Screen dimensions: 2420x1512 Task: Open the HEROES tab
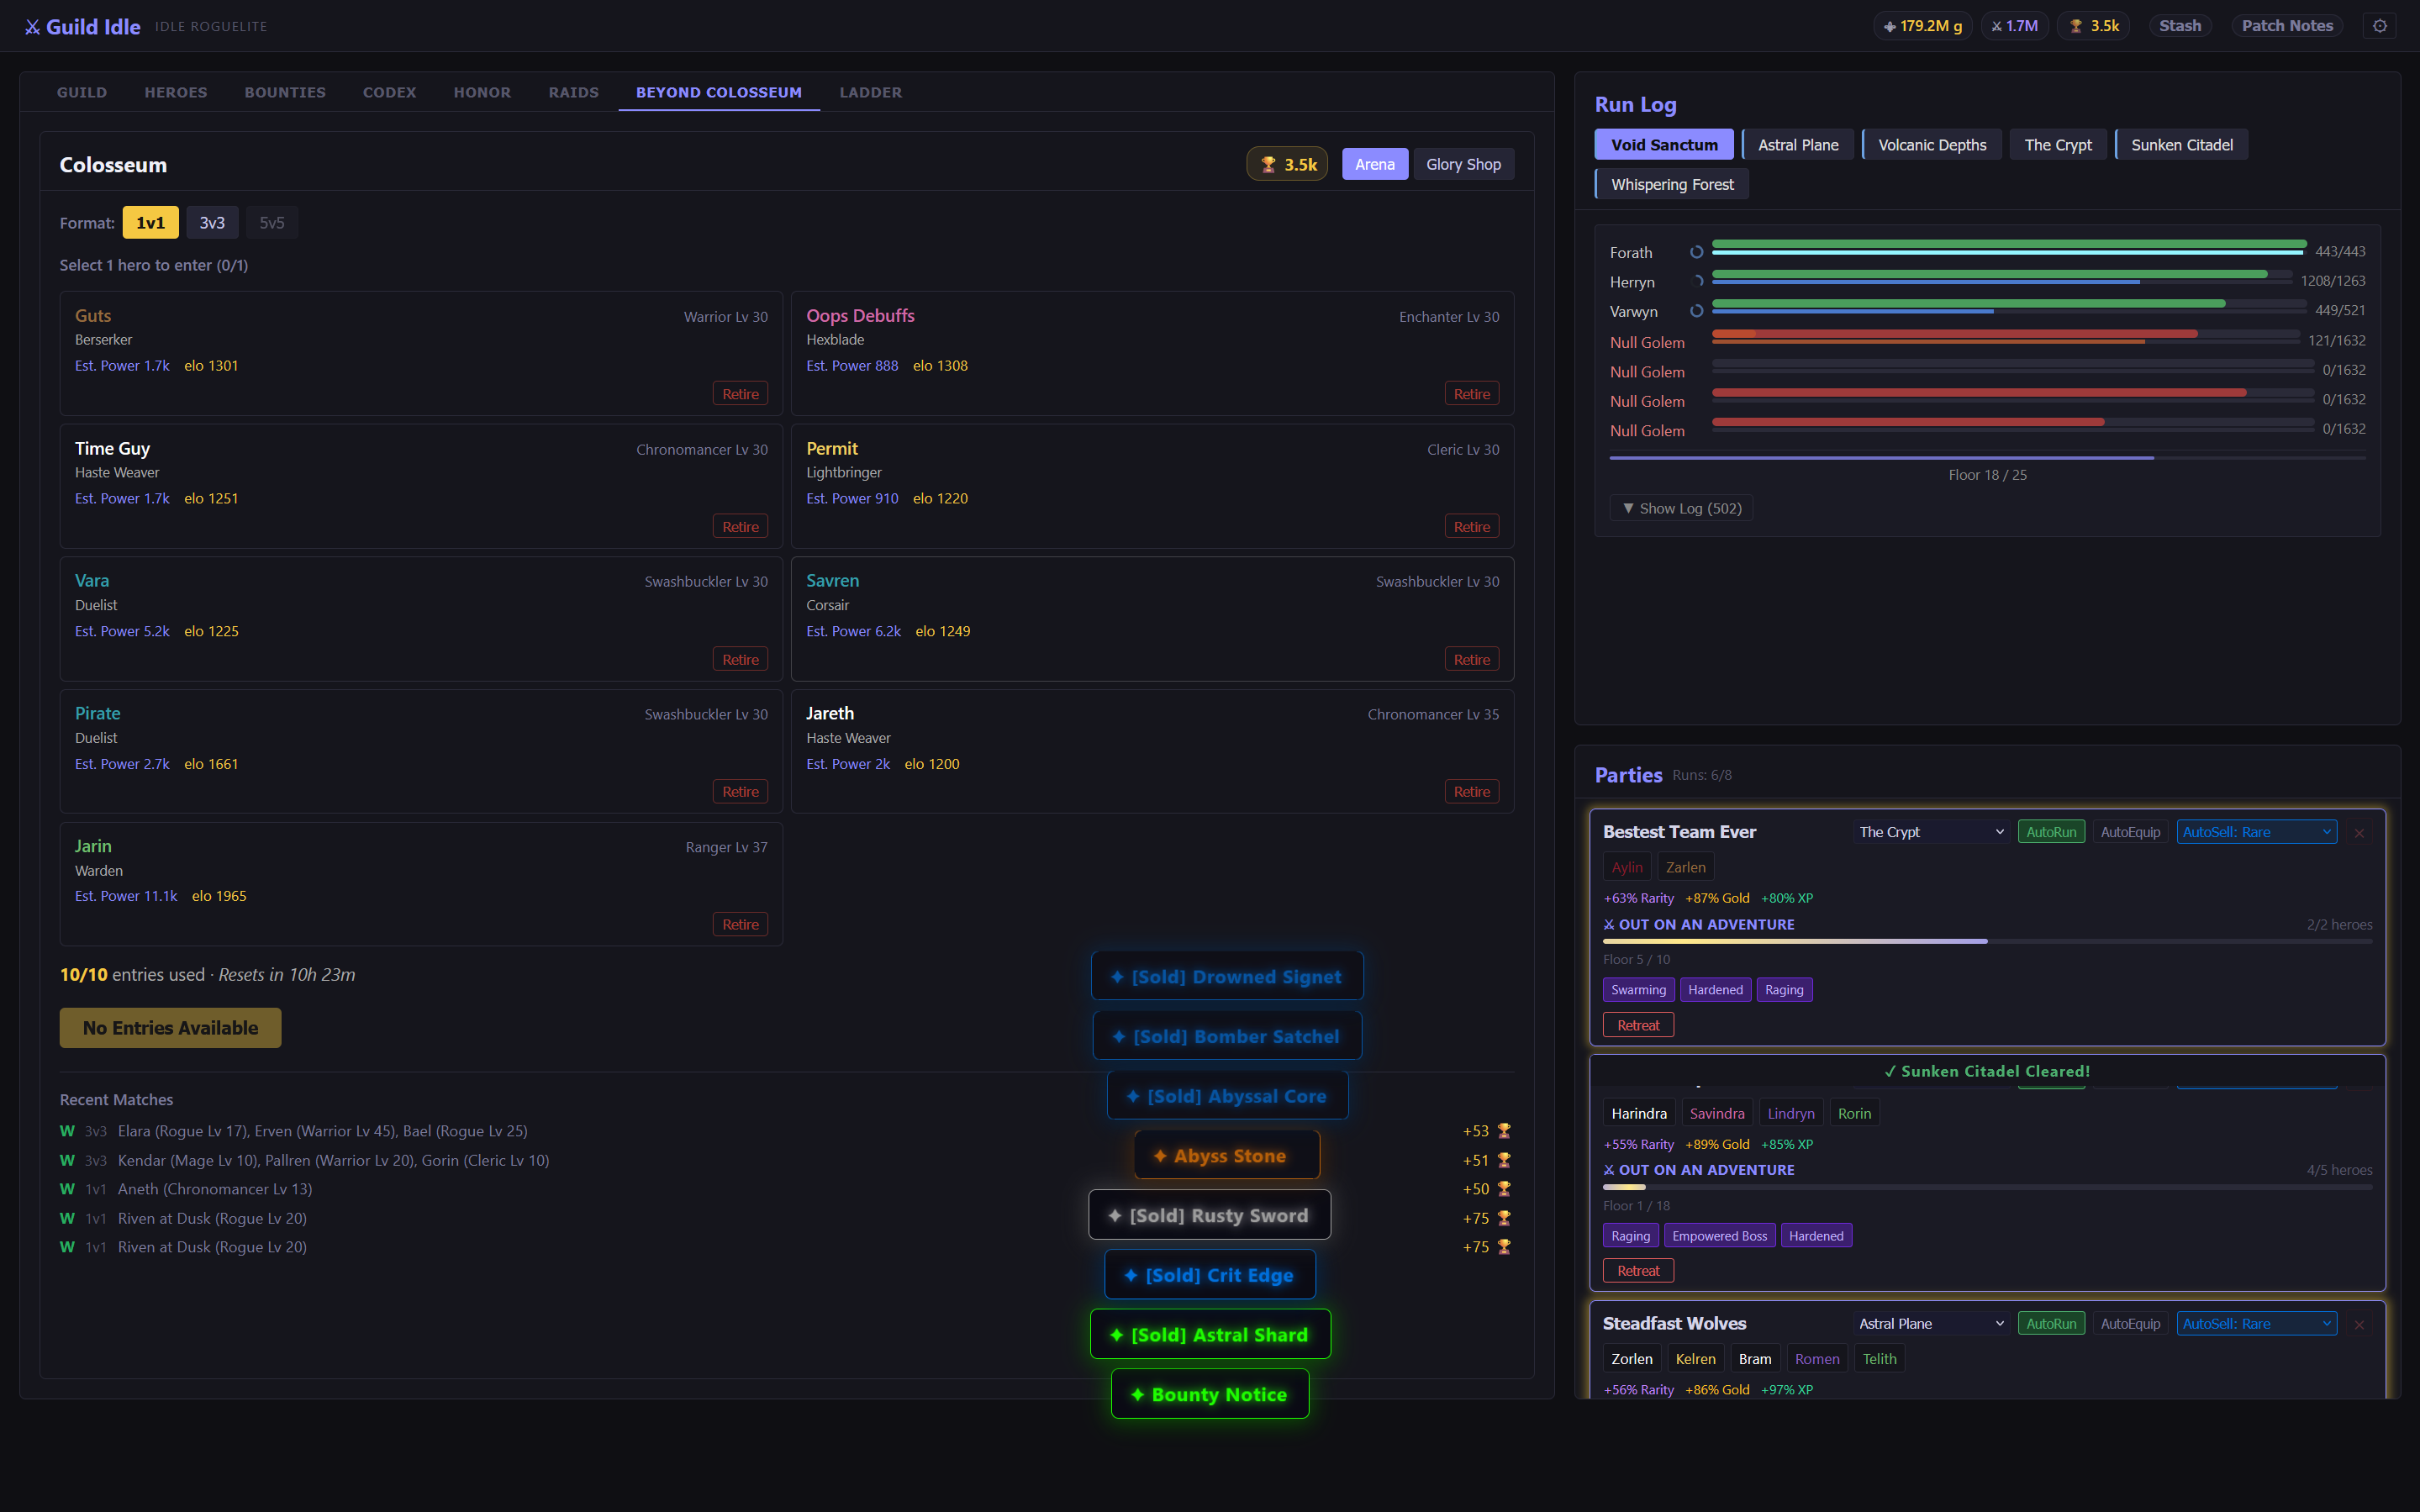pyautogui.click(x=176, y=92)
